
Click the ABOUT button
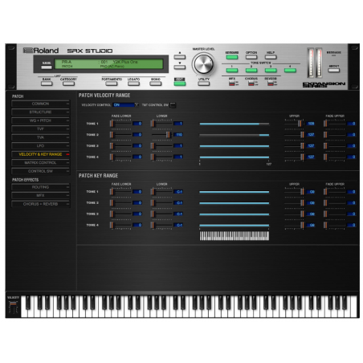[x=333, y=71]
